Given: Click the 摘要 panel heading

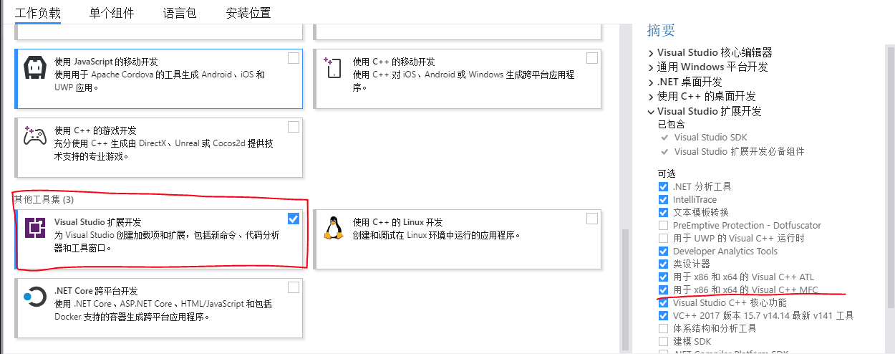Looking at the screenshot, I should point(661,30).
